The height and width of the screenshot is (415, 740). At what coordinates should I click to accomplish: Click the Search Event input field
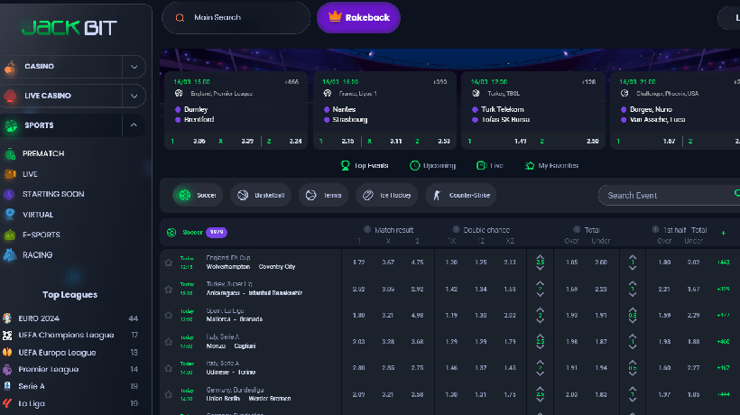pyautogui.click(x=666, y=195)
